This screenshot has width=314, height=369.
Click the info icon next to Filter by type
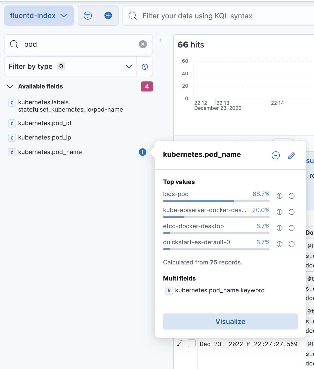pos(145,66)
